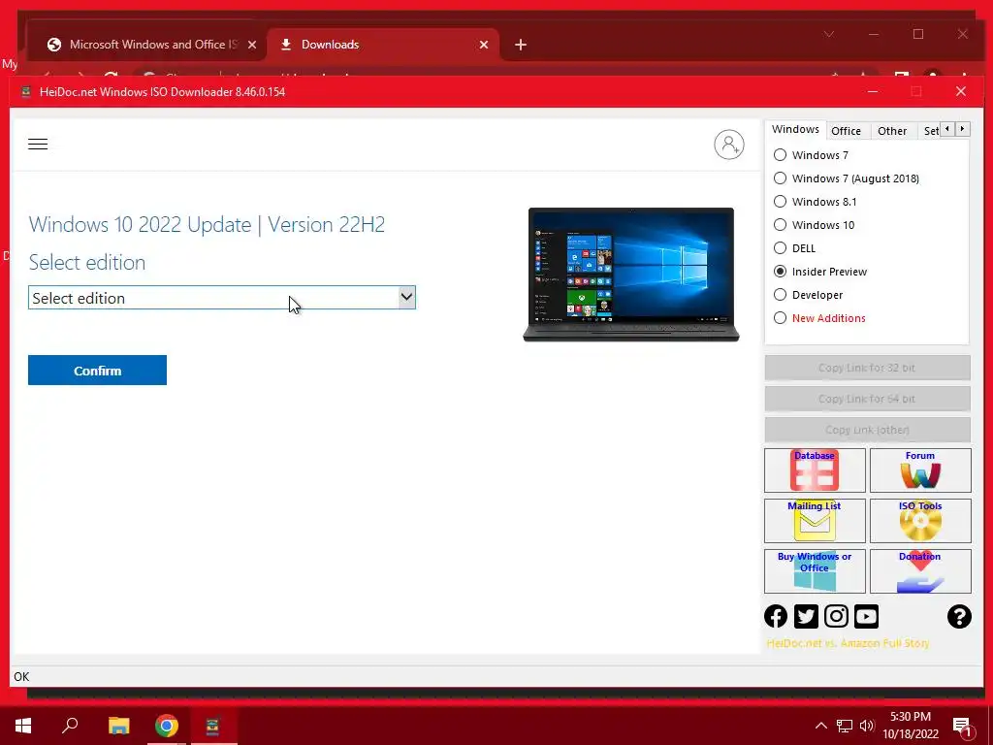This screenshot has width=993, height=745.
Task: Open File Explorer from the taskbar
Action: (118, 726)
